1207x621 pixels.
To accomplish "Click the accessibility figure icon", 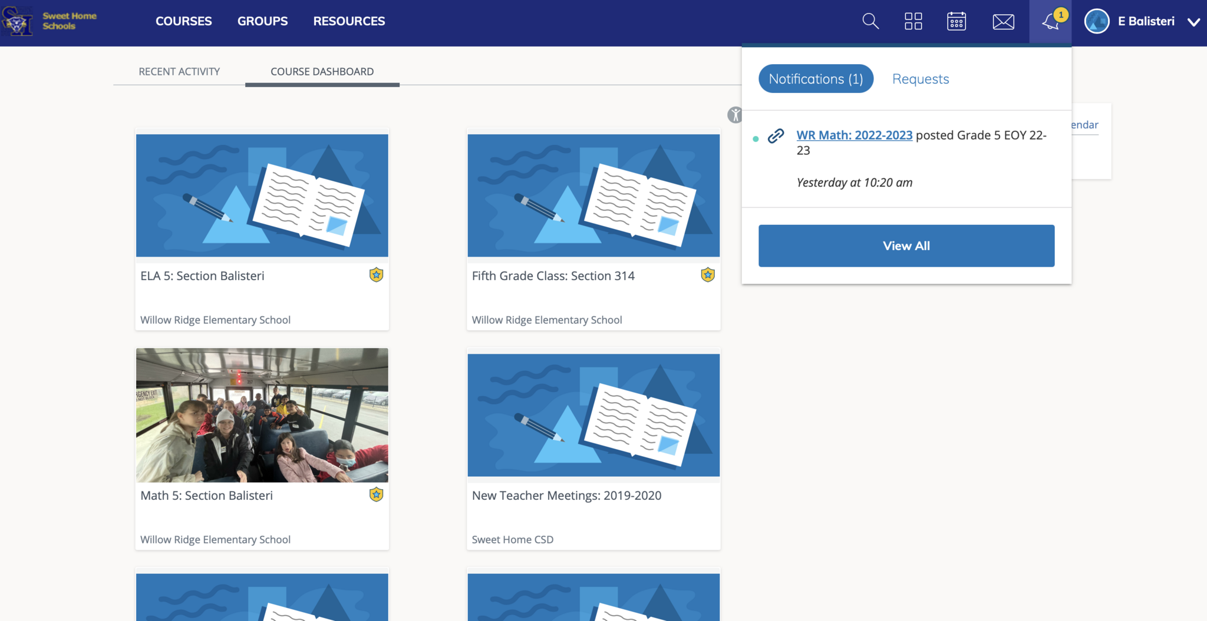I will 734,115.
